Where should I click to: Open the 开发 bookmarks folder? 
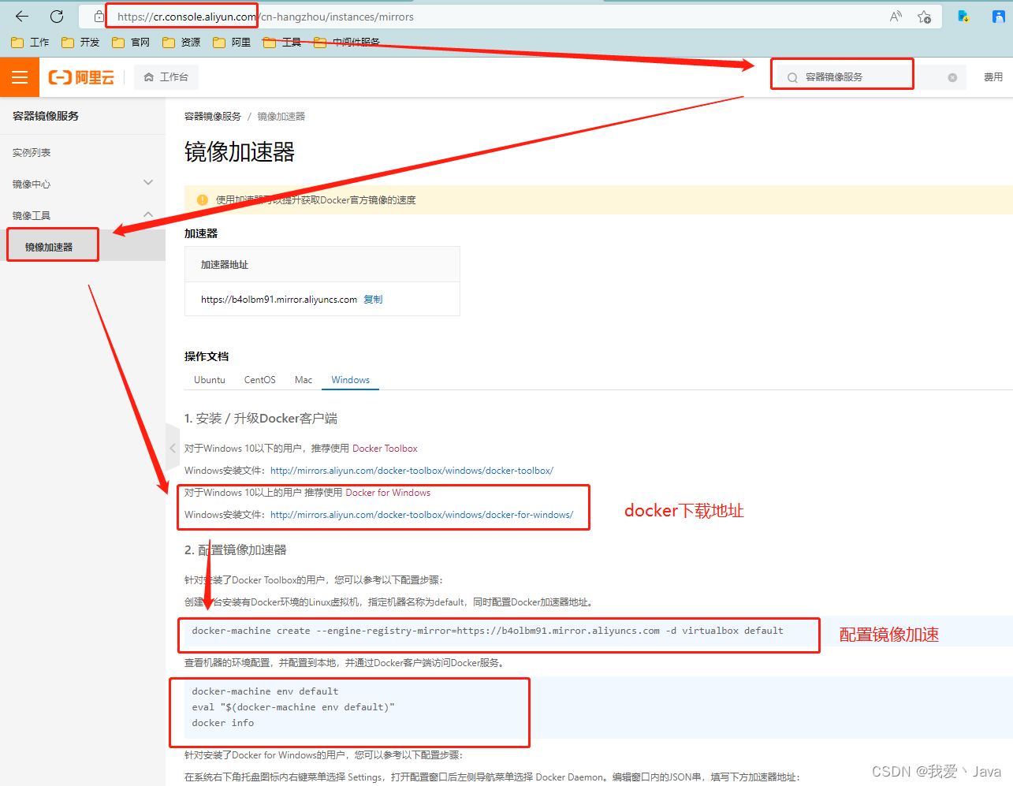tap(80, 43)
